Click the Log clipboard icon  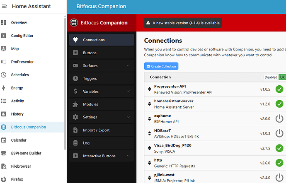coord(75,143)
